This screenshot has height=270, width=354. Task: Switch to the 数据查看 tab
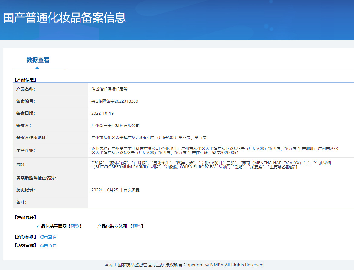[x=38, y=60]
